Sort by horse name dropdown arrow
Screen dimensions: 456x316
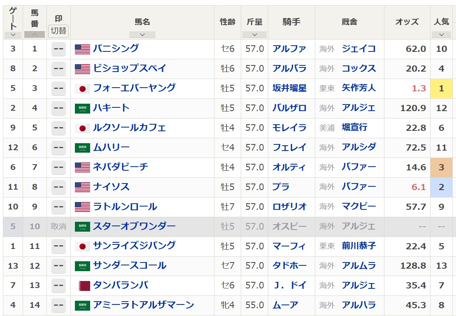[x=142, y=35]
